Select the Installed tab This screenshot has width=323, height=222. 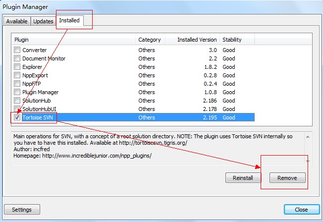[69, 20]
